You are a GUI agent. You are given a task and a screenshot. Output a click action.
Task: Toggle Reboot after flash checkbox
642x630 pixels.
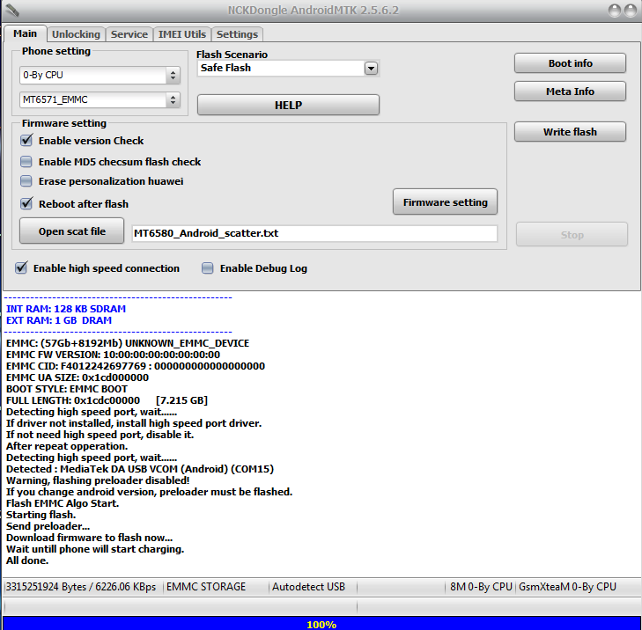click(26, 203)
